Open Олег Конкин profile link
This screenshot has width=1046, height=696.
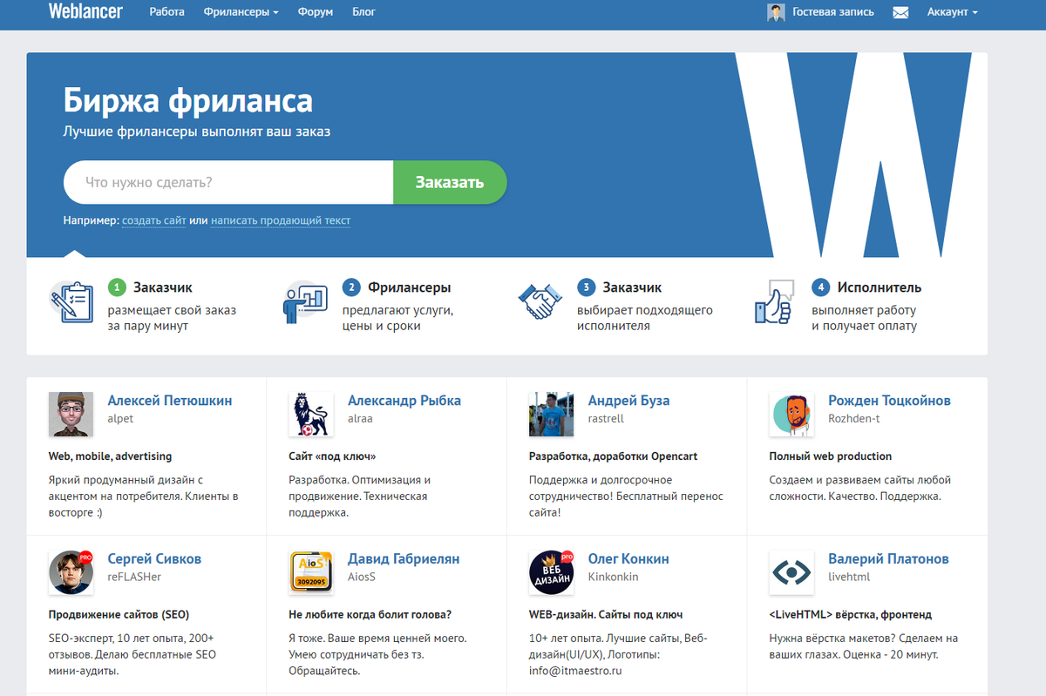click(628, 558)
